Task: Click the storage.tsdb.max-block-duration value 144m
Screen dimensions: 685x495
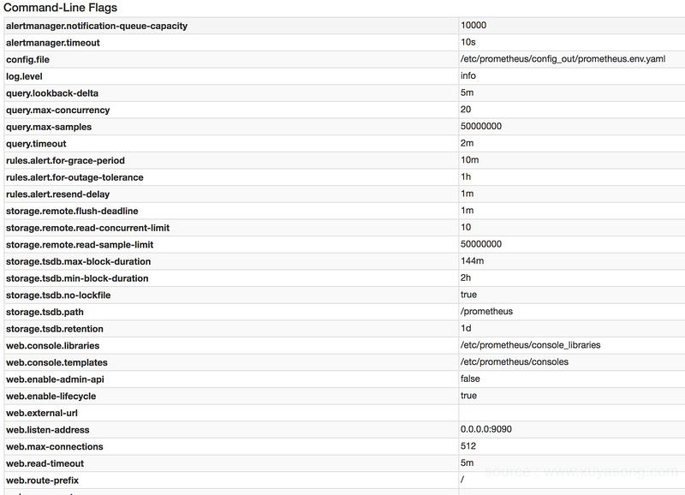Action: click(x=473, y=261)
